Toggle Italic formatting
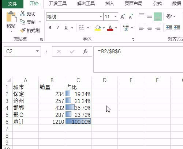183x149 pixels. pos(58,28)
